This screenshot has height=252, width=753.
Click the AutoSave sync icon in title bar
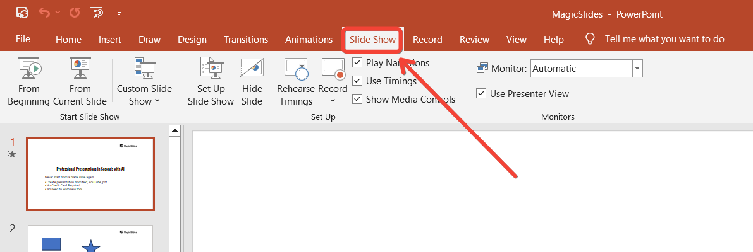tap(22, 13)
